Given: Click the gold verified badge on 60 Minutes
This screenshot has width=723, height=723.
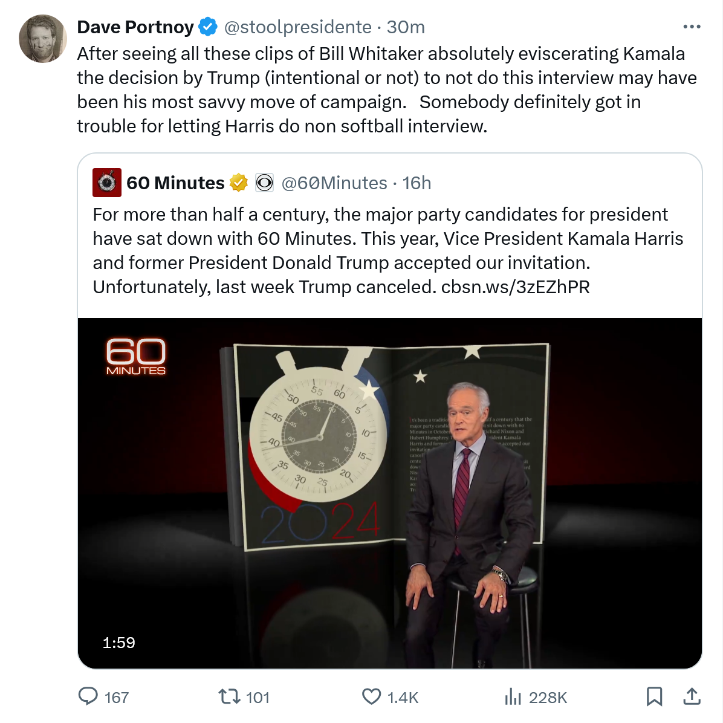Looking at the screenshot, I should pos(239,183).
